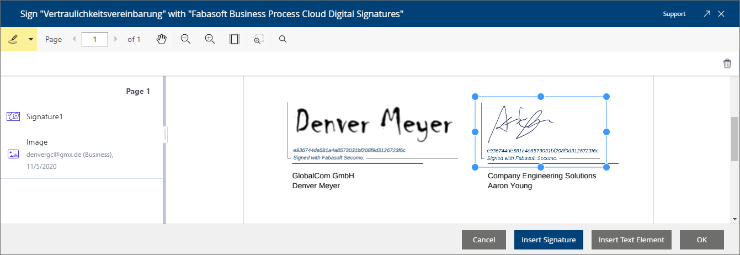
Task: Click top-left handle of selected signature
Action: [475, 97]
